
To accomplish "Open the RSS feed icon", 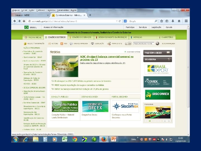I will (62, 44).
